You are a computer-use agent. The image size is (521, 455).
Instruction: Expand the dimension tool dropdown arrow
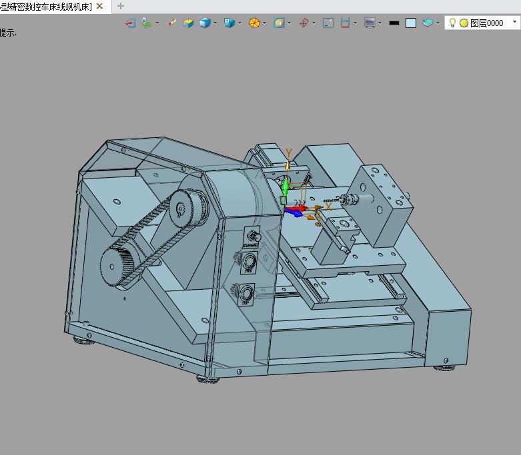coord(355,23)
